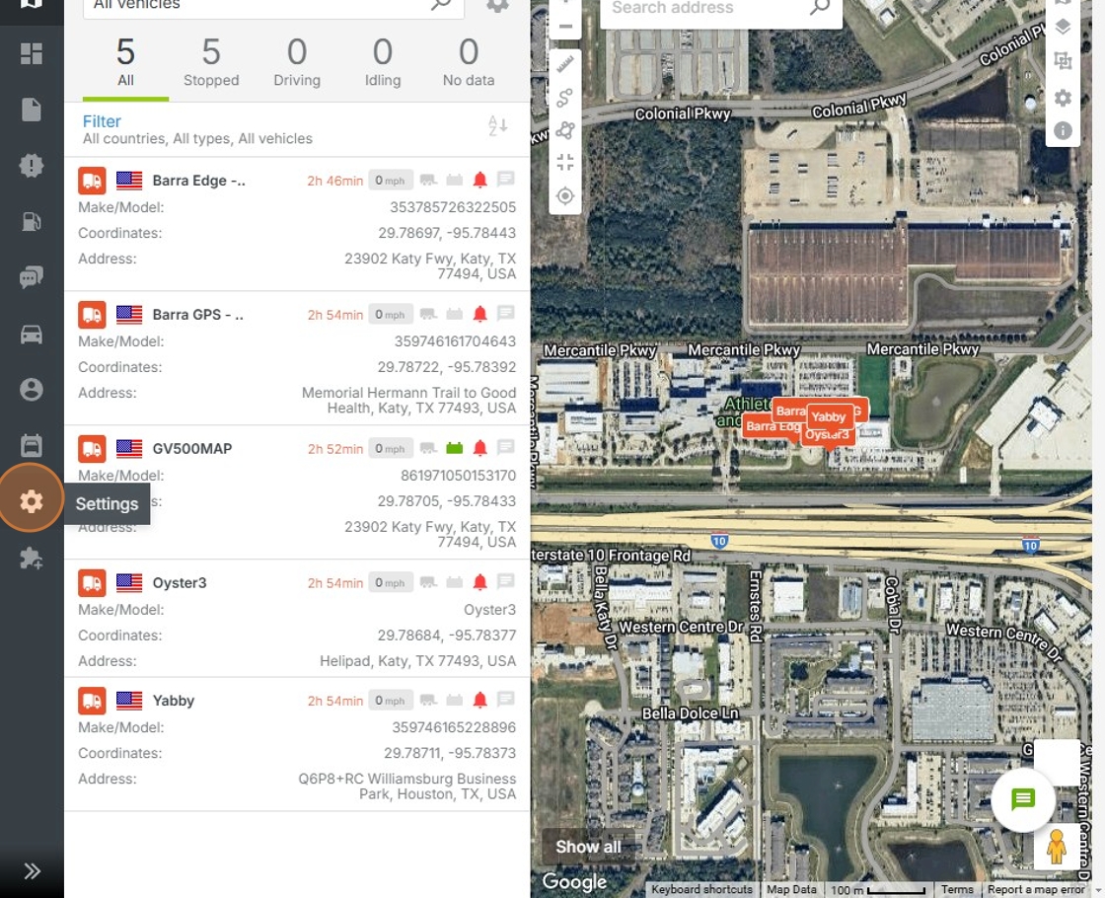This screenshot has width=1105, height=898.
Task: Open Report a map error link
Action: point(1036,889)
